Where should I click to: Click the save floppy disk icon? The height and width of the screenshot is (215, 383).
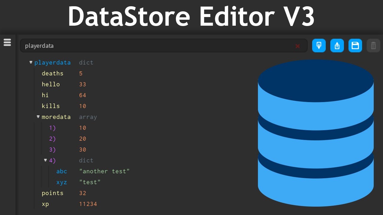355,46
